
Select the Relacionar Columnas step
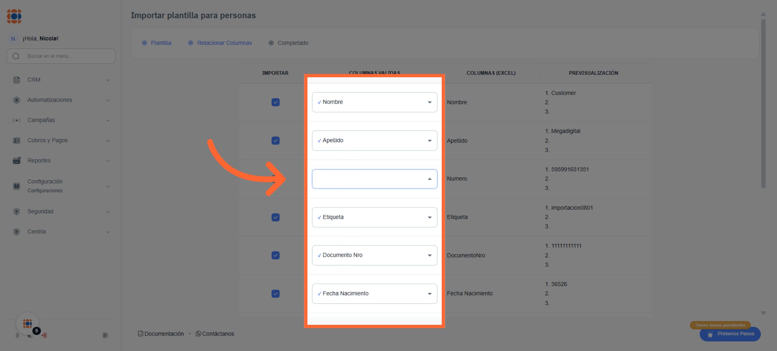[x=224, y=43]
